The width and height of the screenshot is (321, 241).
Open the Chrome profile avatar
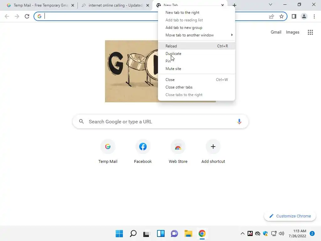304,16
